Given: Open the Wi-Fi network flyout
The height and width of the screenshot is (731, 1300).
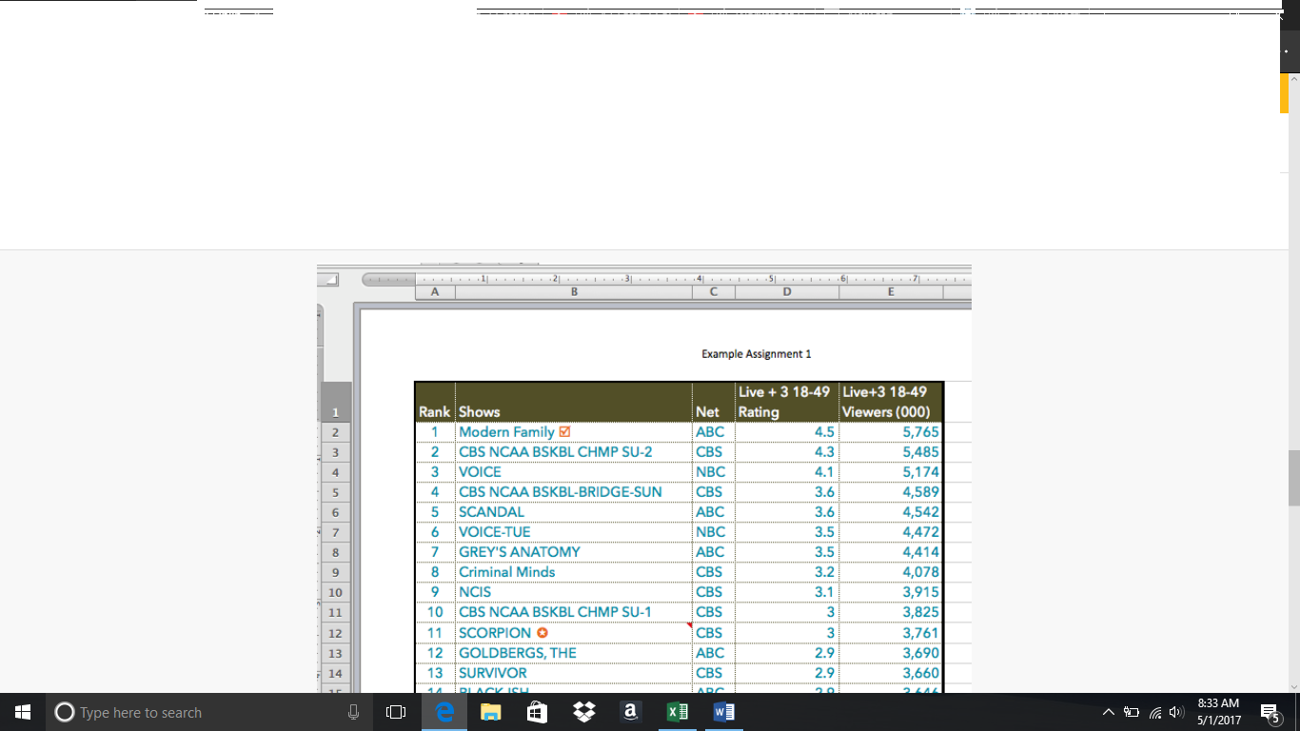Looking at the screenshot, I should pyautogui.click(x=1155, y=712).
